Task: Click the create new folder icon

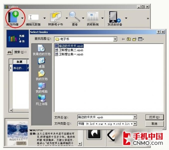Action: pyautogui.click(x=135, y=39)
